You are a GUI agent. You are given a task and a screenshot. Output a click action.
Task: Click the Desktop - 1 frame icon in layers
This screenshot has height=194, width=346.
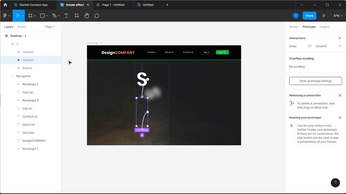(x=6, y=36)
